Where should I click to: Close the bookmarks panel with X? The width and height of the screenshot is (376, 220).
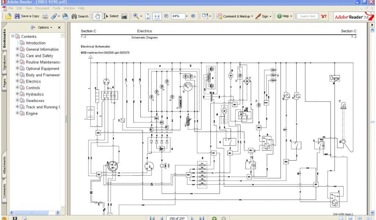(59, 27)
